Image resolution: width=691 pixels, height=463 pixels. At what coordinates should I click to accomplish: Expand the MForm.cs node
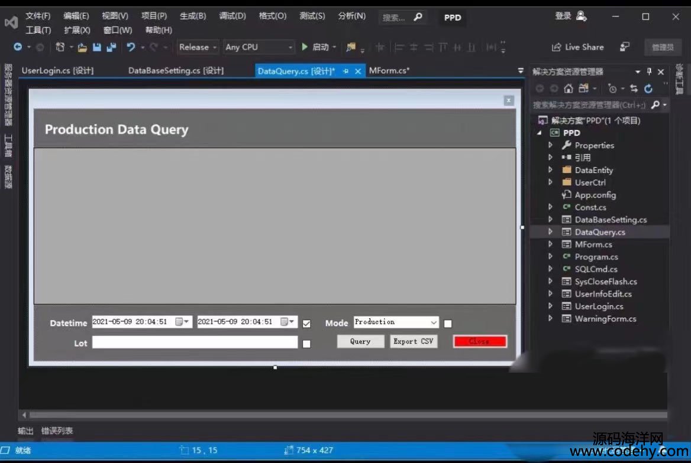coord(550,244)
